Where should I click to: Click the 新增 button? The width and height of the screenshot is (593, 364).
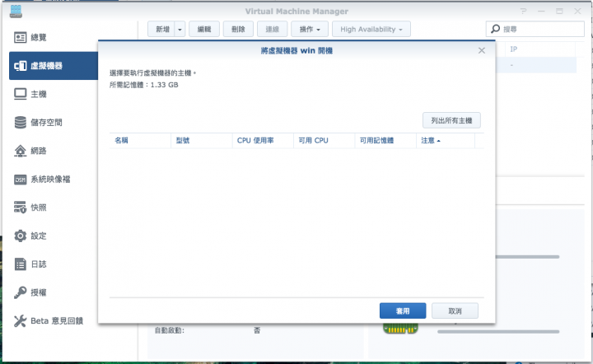(x=161, y=29)
